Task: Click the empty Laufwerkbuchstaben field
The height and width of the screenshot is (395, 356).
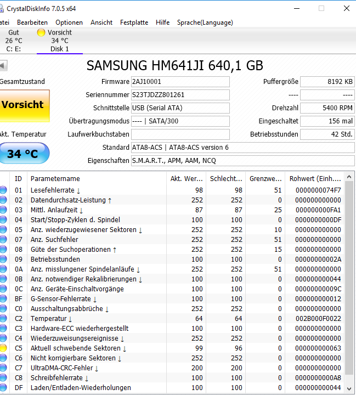Action: tap(180, 134)
